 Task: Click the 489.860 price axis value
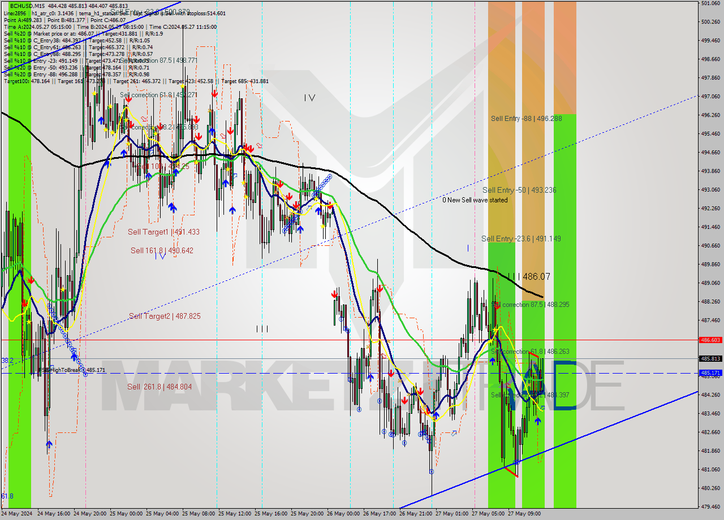tap(710, 265)
